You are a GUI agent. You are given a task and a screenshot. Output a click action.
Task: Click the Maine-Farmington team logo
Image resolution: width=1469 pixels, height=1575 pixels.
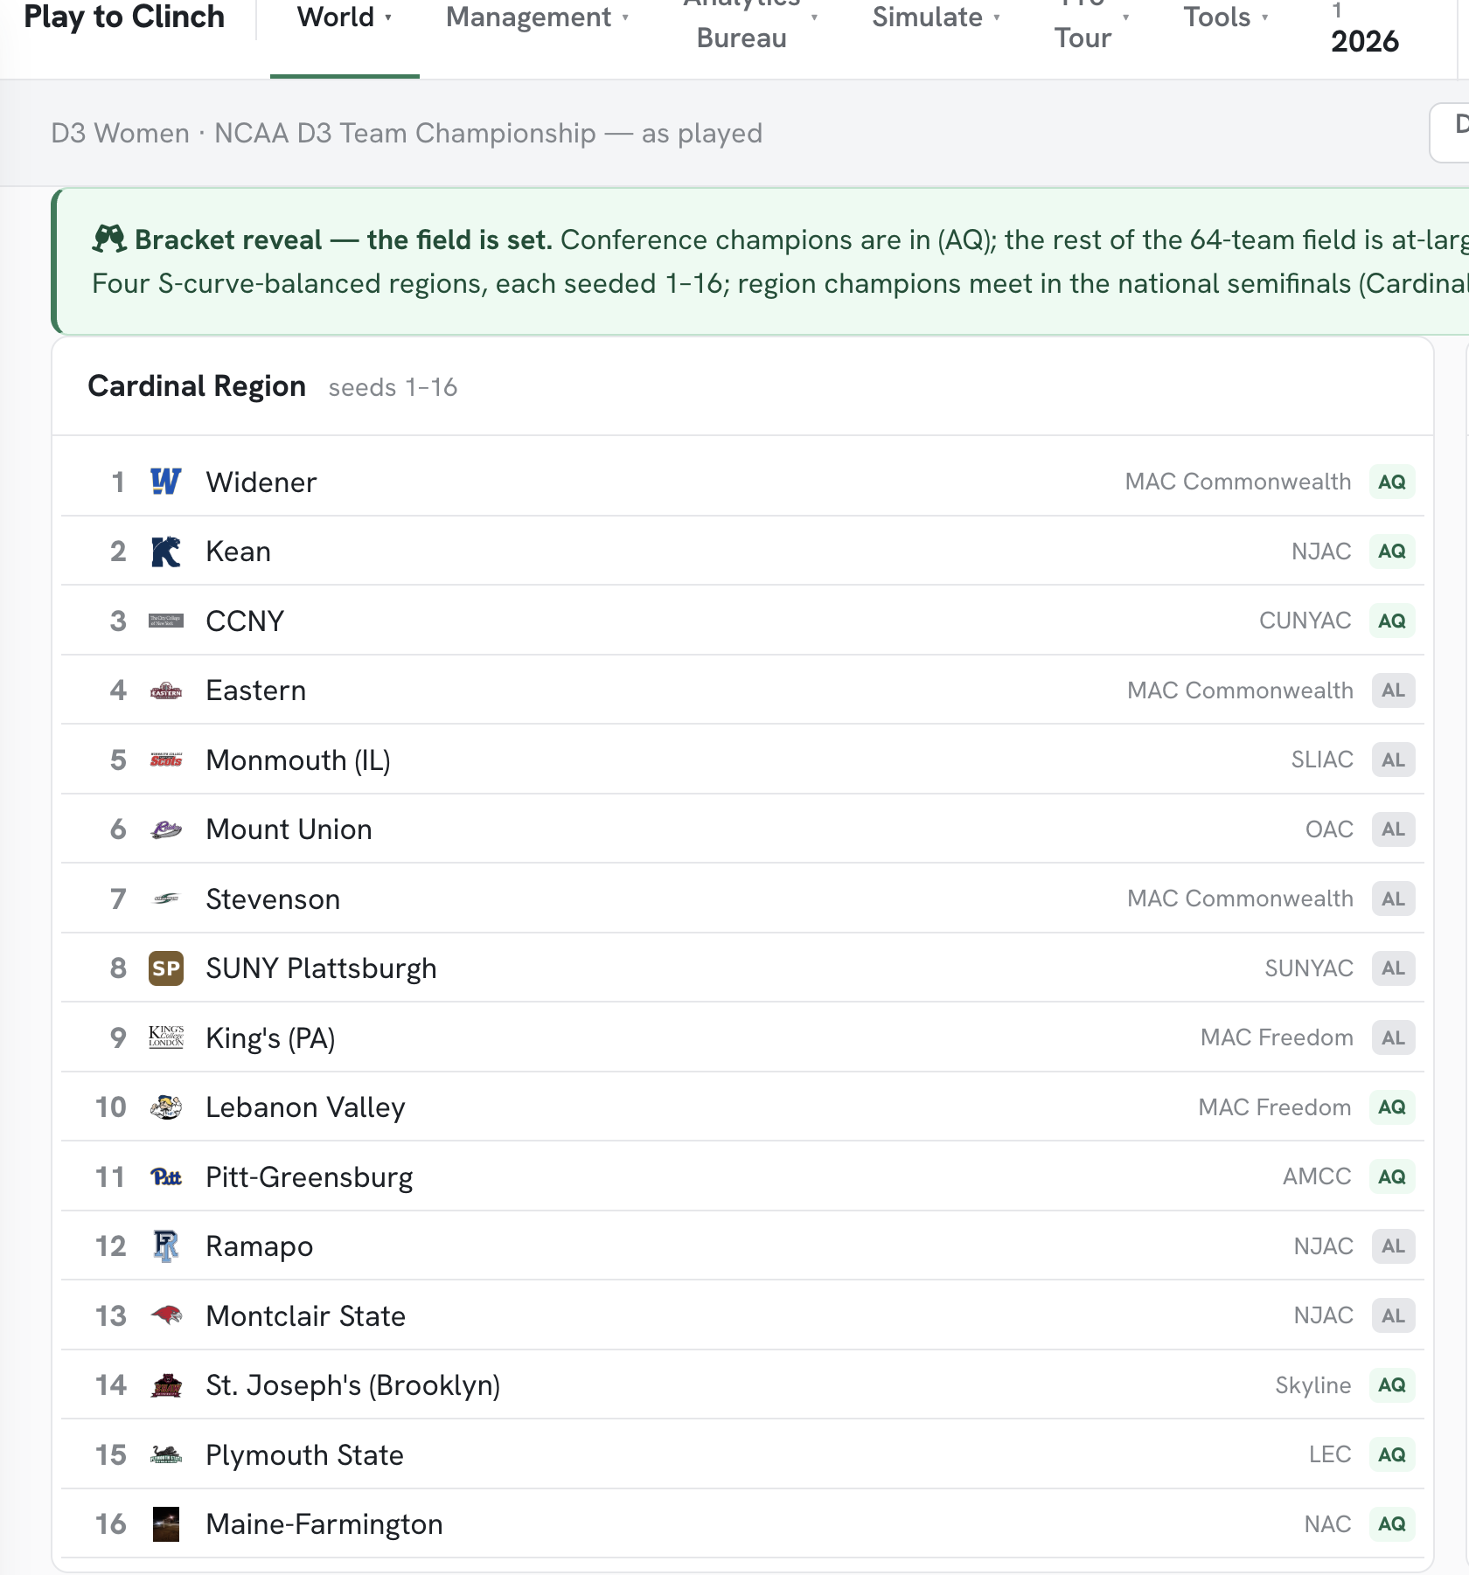pos(166,1524)
